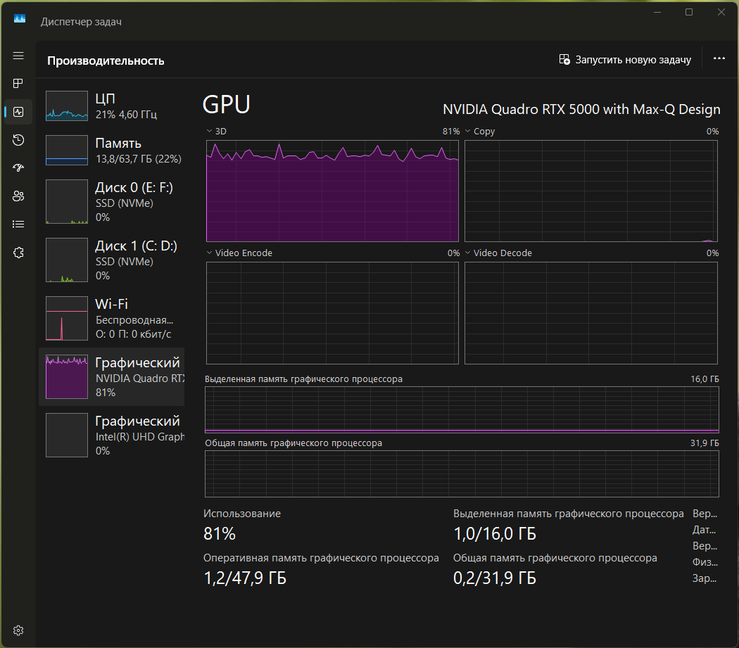Open the Services page icon
The image size is (739, 648).
click(18, 253)
